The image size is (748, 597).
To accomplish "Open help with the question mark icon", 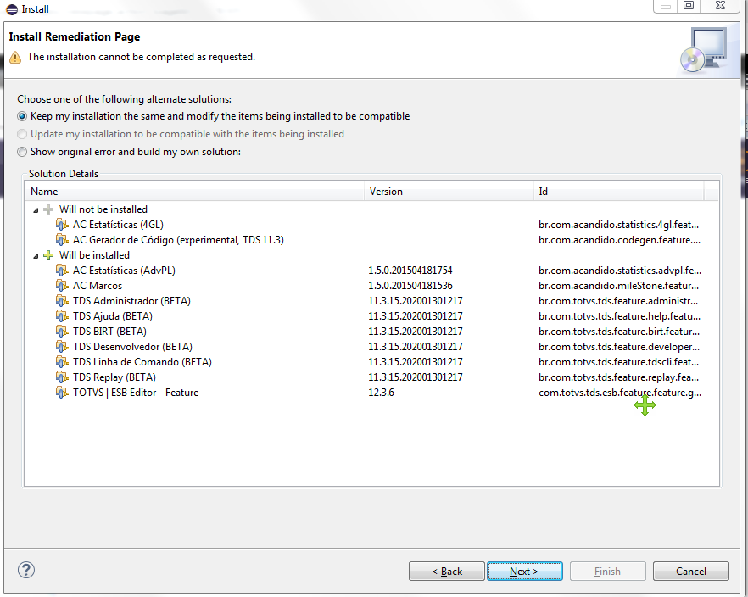I will (26, 570).
